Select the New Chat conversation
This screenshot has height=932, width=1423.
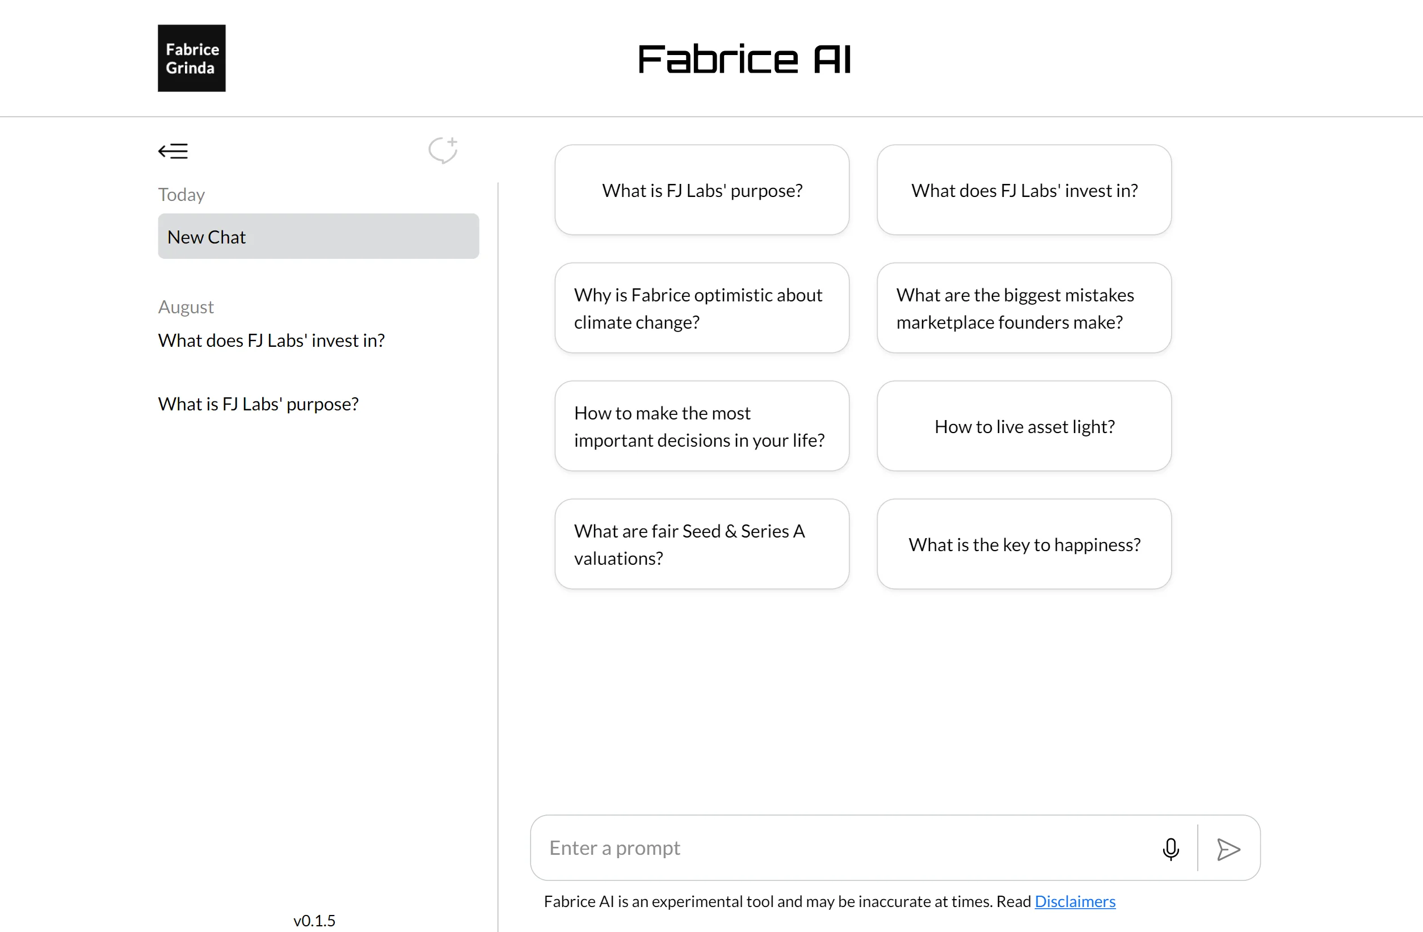coord(318,236)
